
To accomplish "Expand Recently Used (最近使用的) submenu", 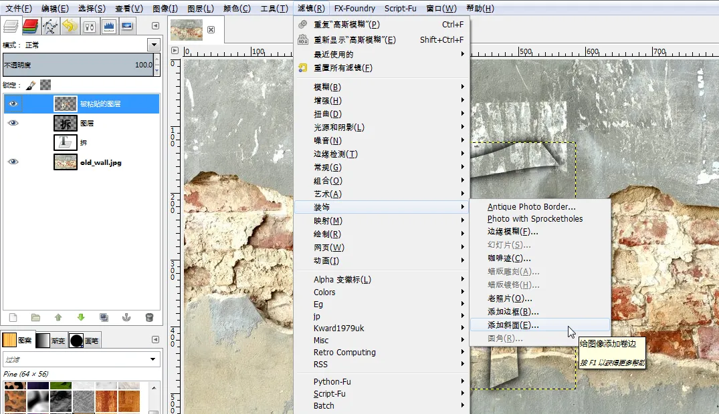I will (381, 54).
